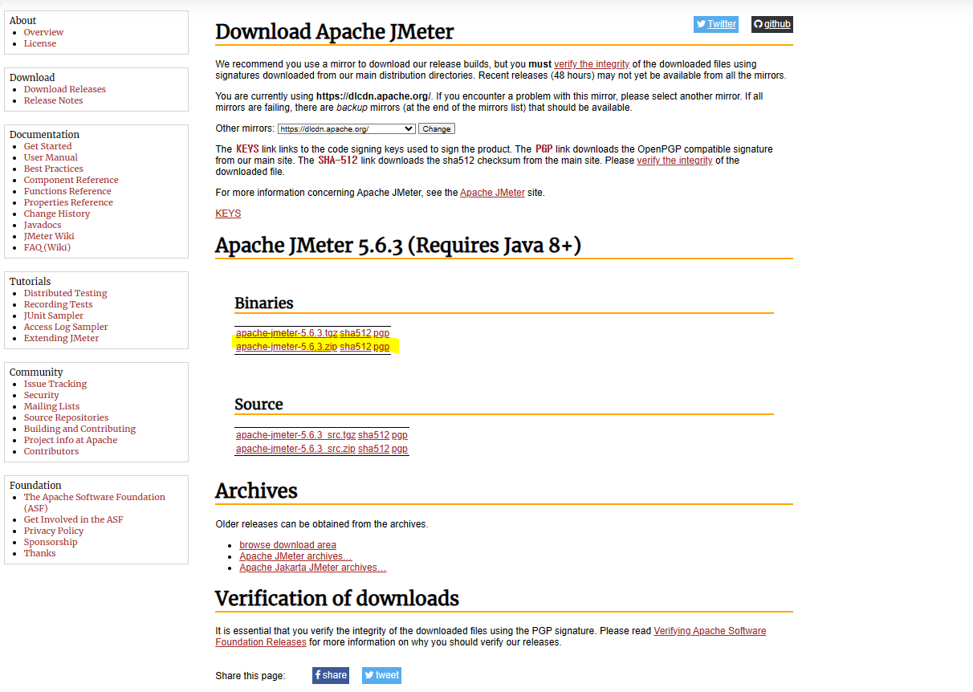This screenshot has height=692, width=973.
Task: Open Javadocs link
Action: [x=43, y=225]
